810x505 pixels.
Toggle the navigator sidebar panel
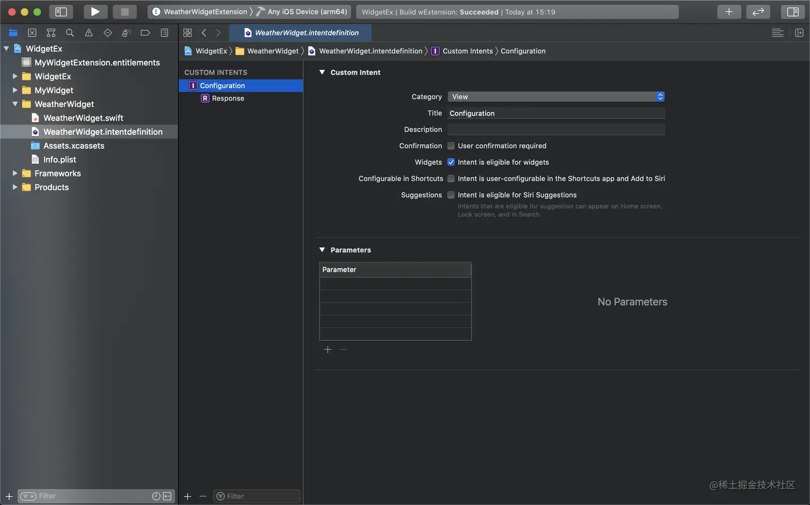61,11
